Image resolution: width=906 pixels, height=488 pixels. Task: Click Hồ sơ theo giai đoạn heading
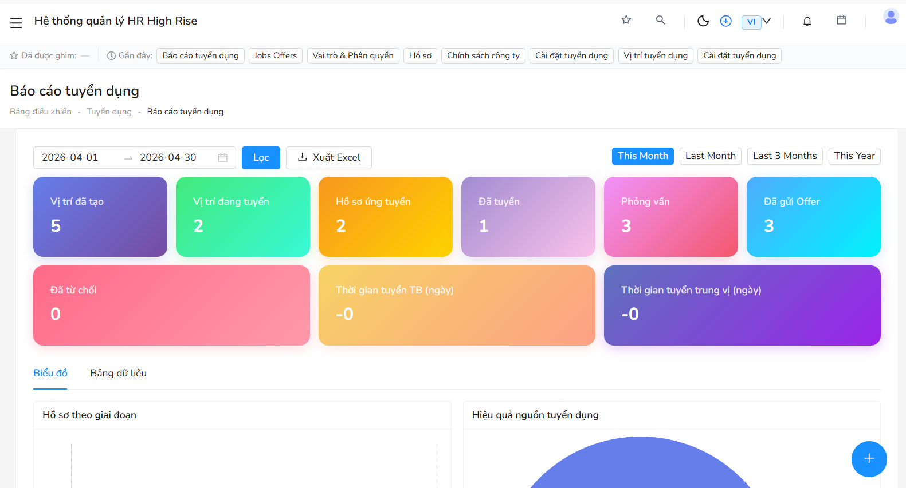coord(89,415)
